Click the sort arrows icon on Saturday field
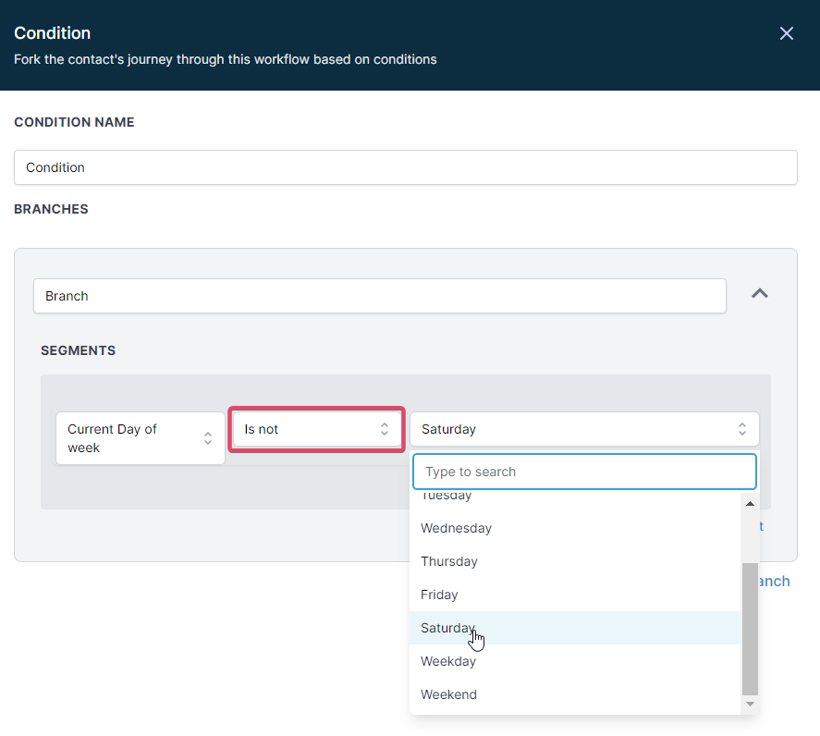Viewport: 820px width, 736px height. click(x=741, y=429)
